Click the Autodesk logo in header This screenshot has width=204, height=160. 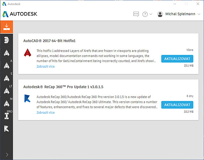coord(20,14)
